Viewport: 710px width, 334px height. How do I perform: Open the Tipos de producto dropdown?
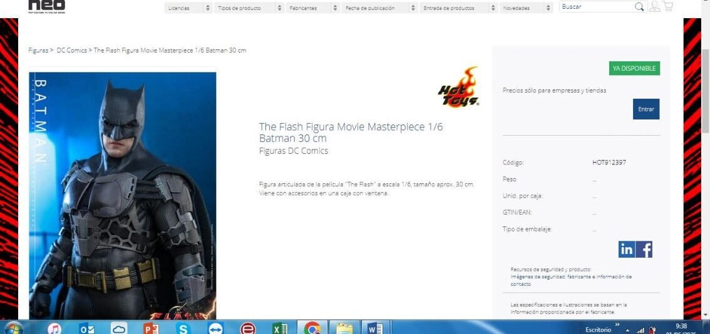pyautogui.click(x=249, y=8)
